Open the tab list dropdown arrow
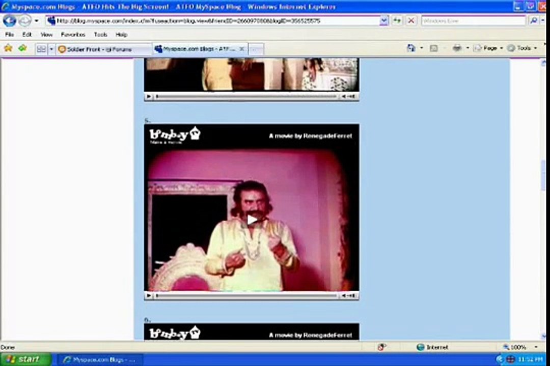Viewport: 550px width, 366px height. click(51, 49)
